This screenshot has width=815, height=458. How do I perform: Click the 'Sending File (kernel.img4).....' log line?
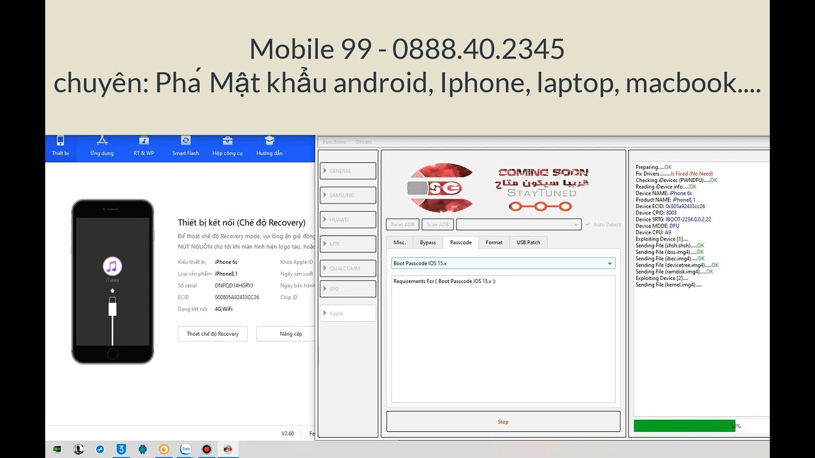(x=669, y=284)
